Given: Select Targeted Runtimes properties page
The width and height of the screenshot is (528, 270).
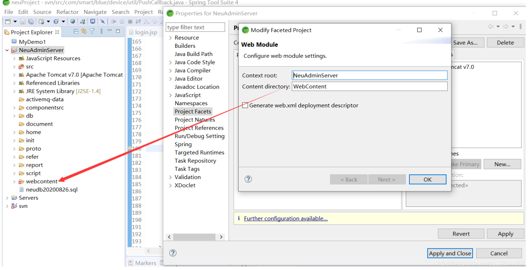Looking at the screenshot, I should click(199, 153).
